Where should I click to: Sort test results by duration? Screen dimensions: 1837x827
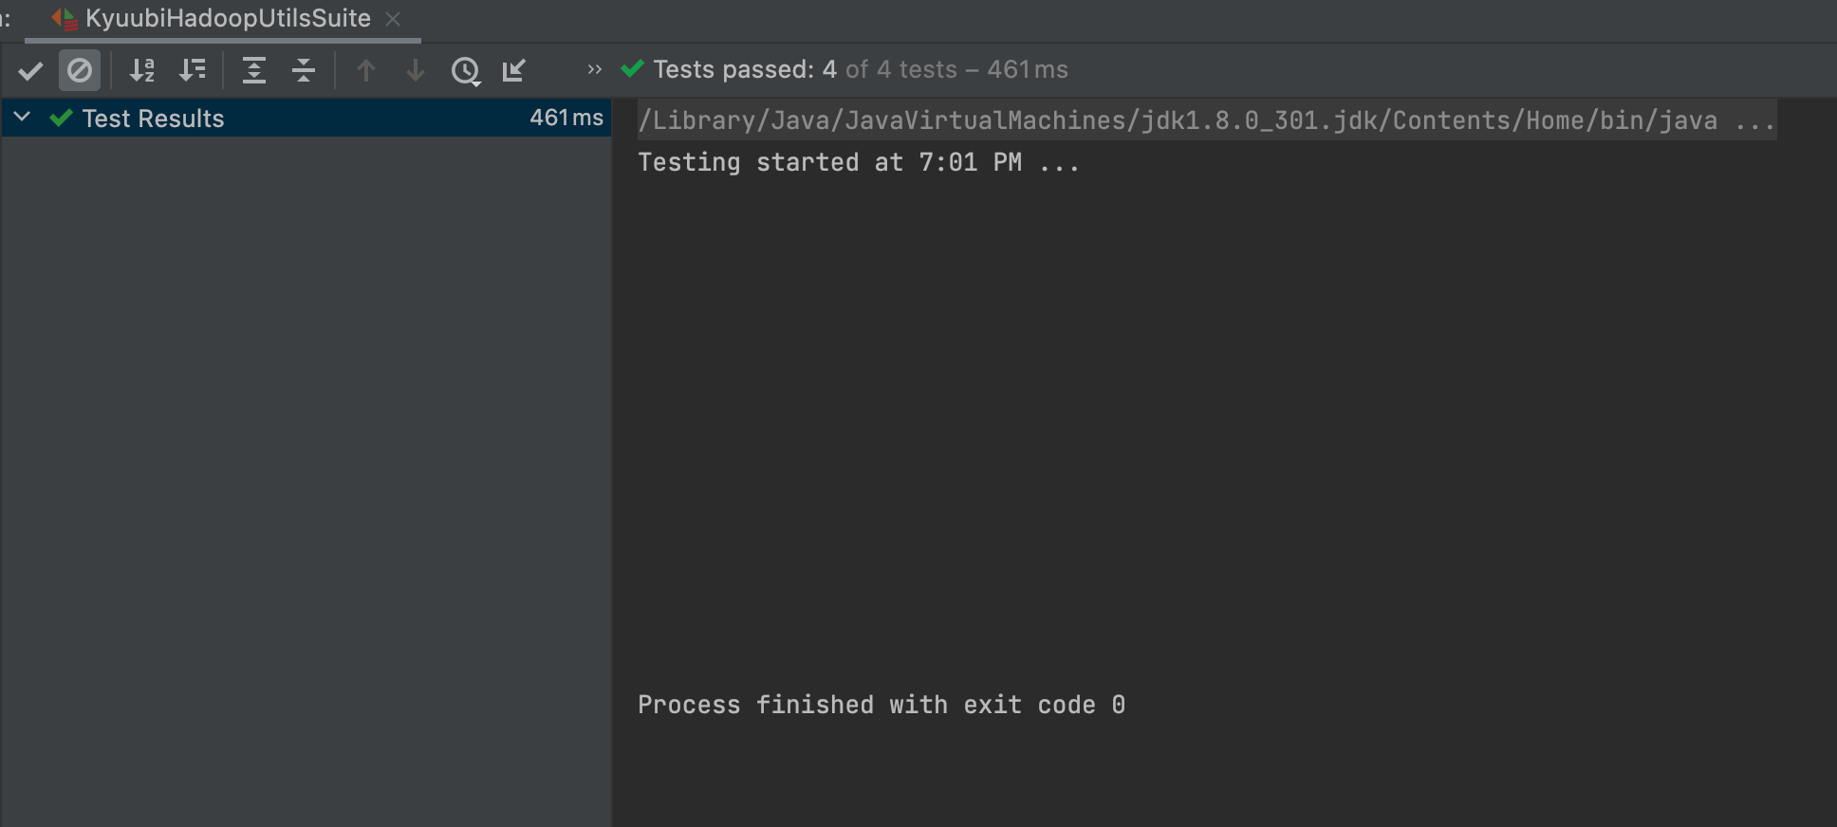click(193, 70)
